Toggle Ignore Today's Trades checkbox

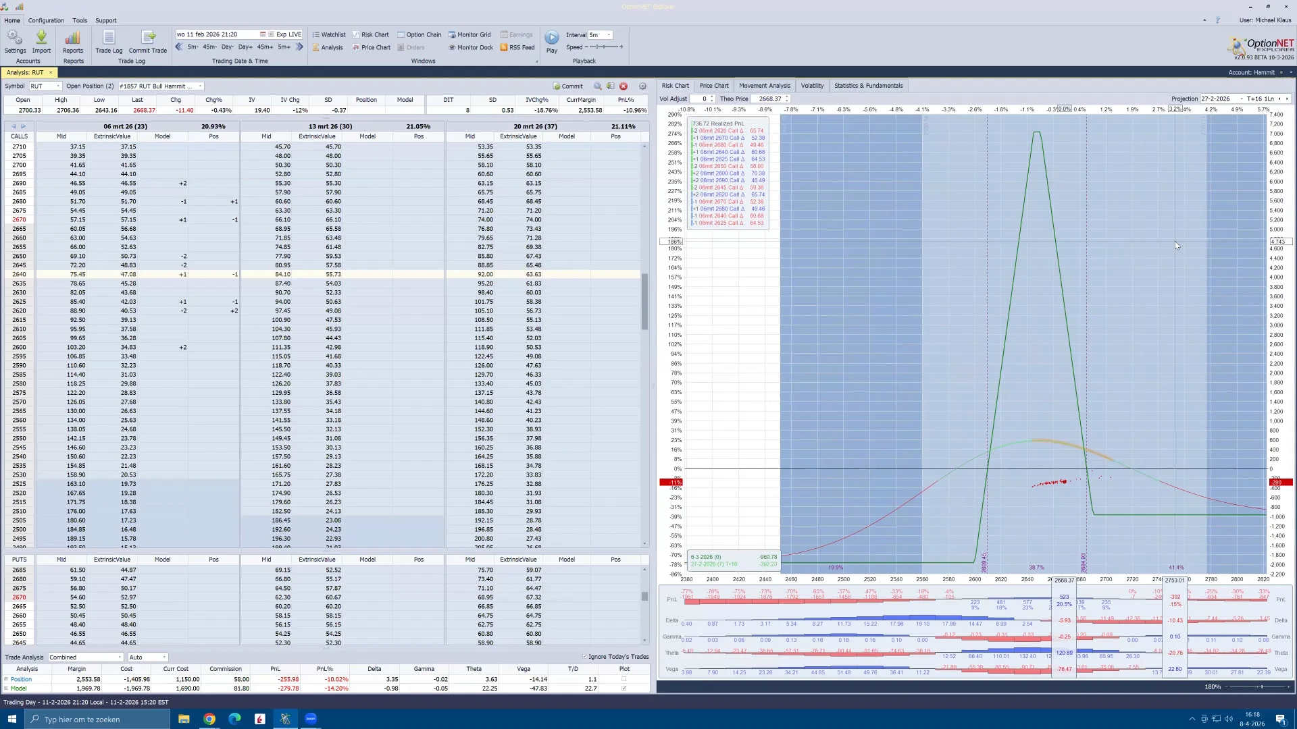(585, 657)
